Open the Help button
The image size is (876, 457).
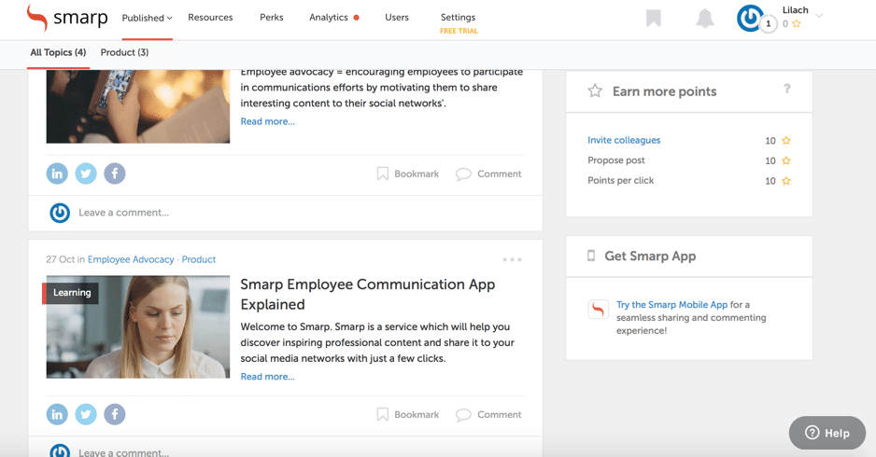coord(827,433)
